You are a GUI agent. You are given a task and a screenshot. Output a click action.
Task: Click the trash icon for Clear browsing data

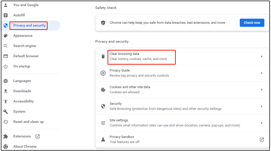[103, 56]
